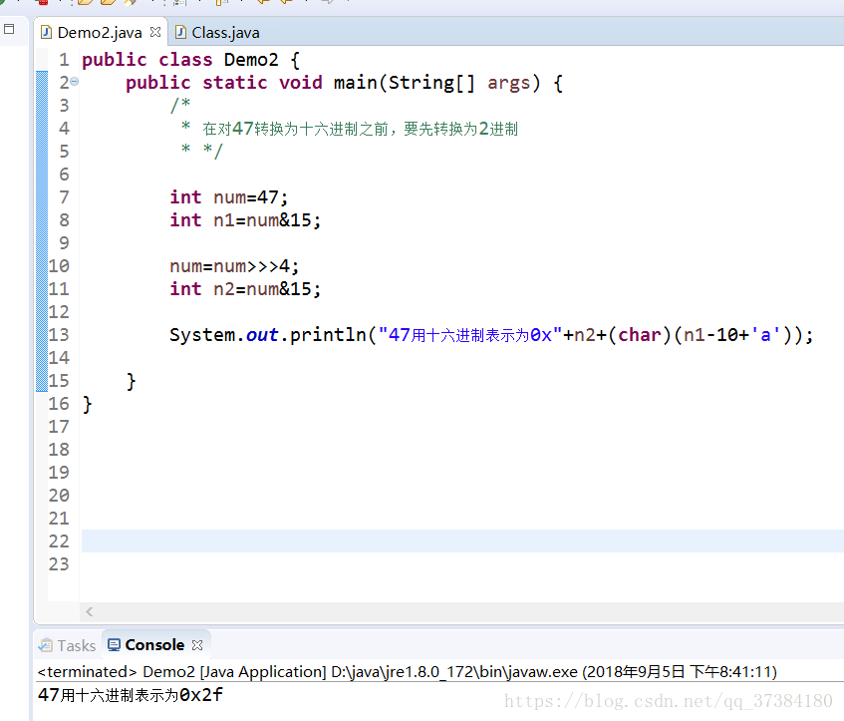The height and width of the screenshot is (721, 844).
Task: Select the Console view tab
Action: [154, 645]
